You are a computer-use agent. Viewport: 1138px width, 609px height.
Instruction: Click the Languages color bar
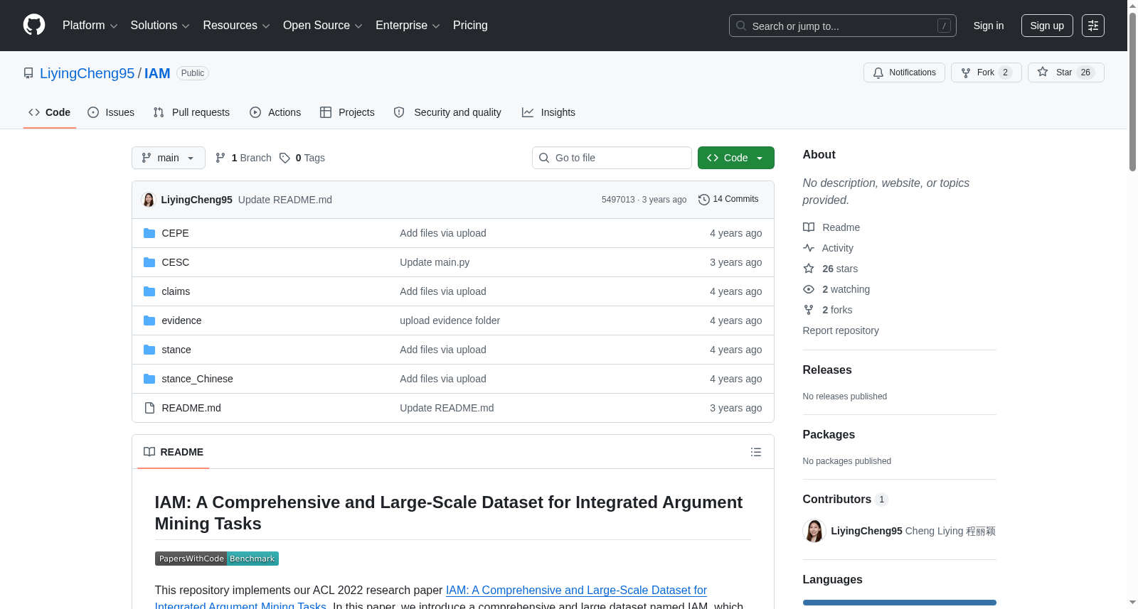point(900,603)
